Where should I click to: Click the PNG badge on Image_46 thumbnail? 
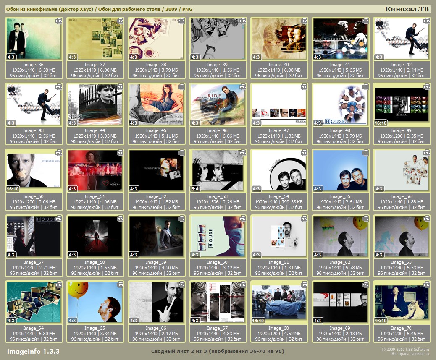click(x=243, y=86)
